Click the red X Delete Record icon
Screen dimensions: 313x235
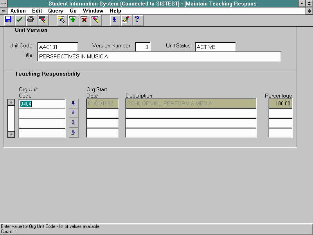[84, 20]
